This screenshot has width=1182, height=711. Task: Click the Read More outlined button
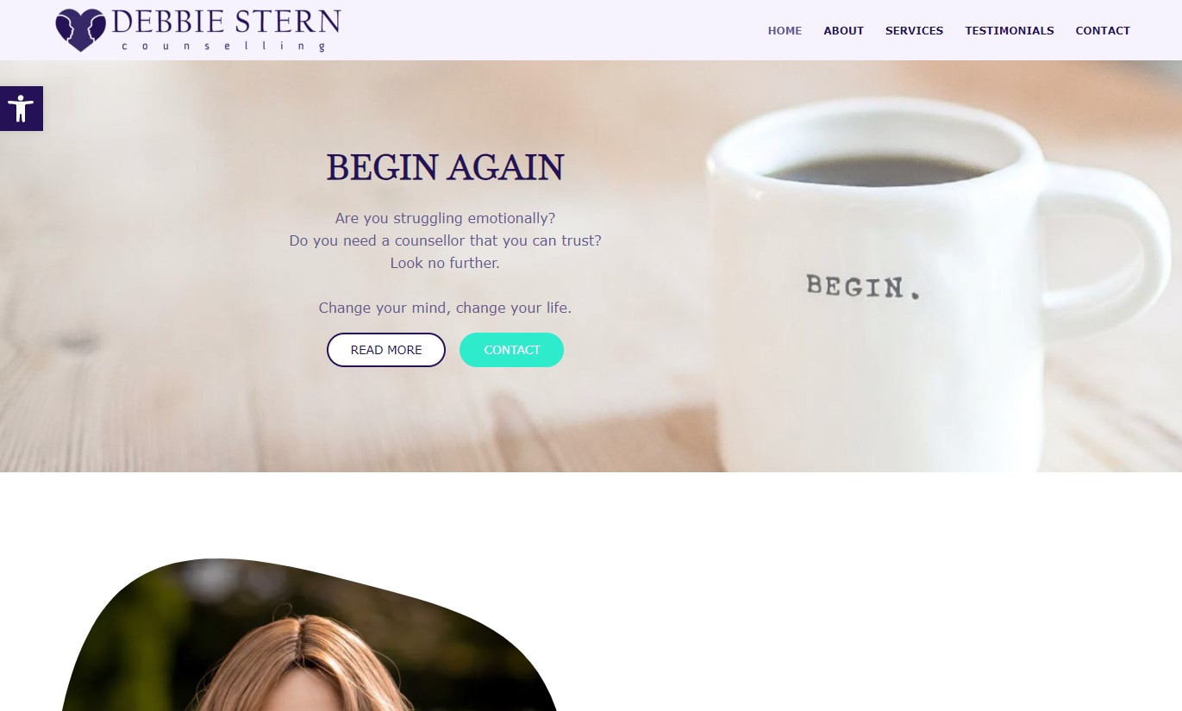(x=386, y=350)
